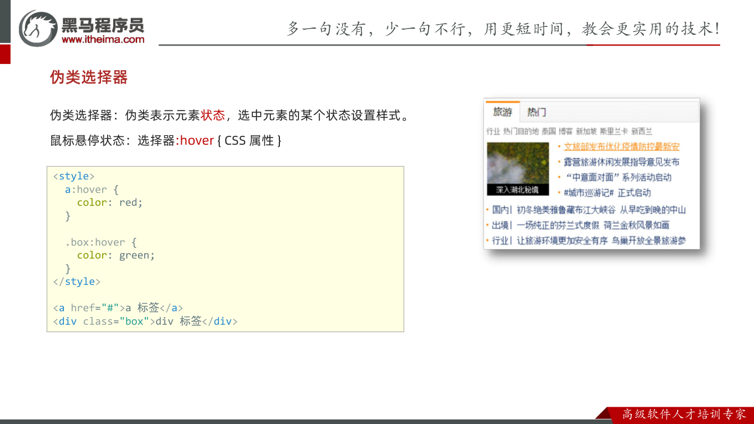Click the closing </style> tag line
Image resolution: width=754 pixels, height=424 pixels.
[x=77, y=282]
